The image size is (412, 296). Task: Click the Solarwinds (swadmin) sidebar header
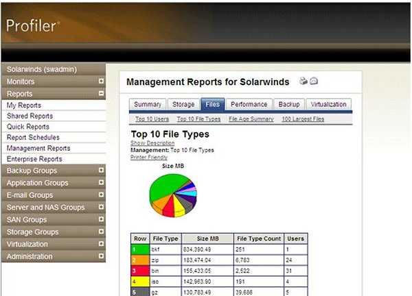(x=54, y=69)
